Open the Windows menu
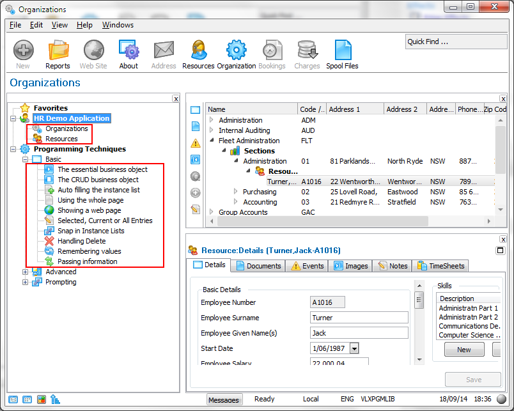The width and height of the screenshot is (514, 411). pyautogui.click(x=118, y=25)
